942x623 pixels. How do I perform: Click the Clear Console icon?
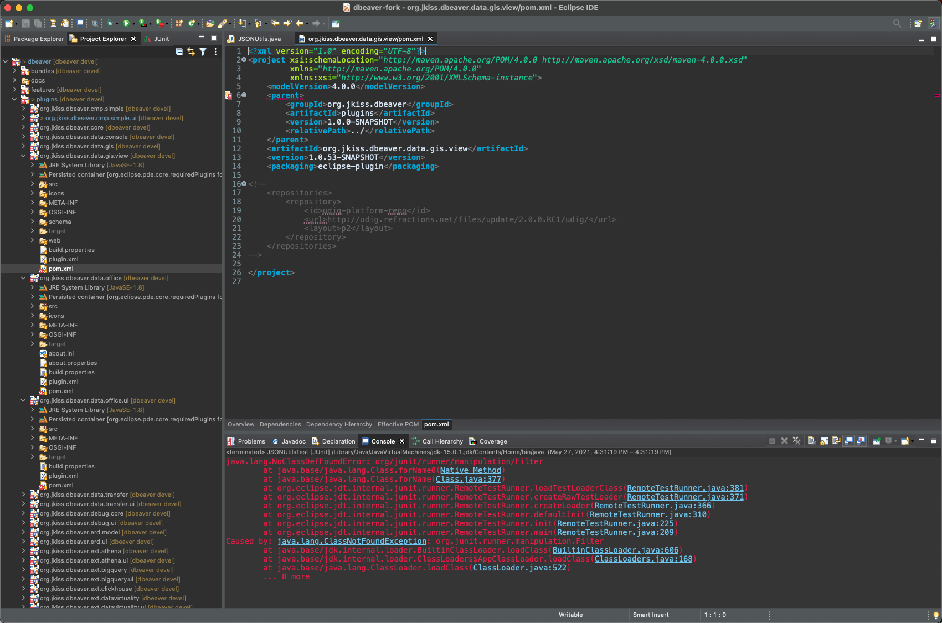pos(811,441)
